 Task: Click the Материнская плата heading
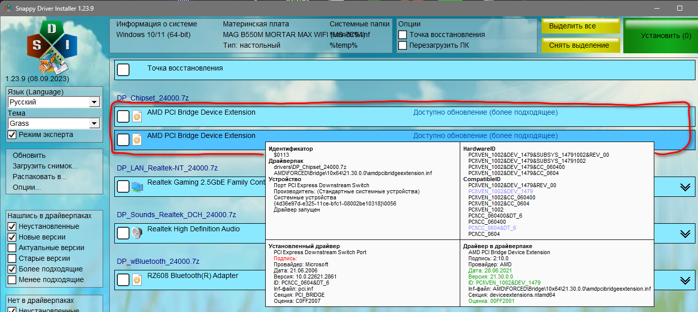256,24
